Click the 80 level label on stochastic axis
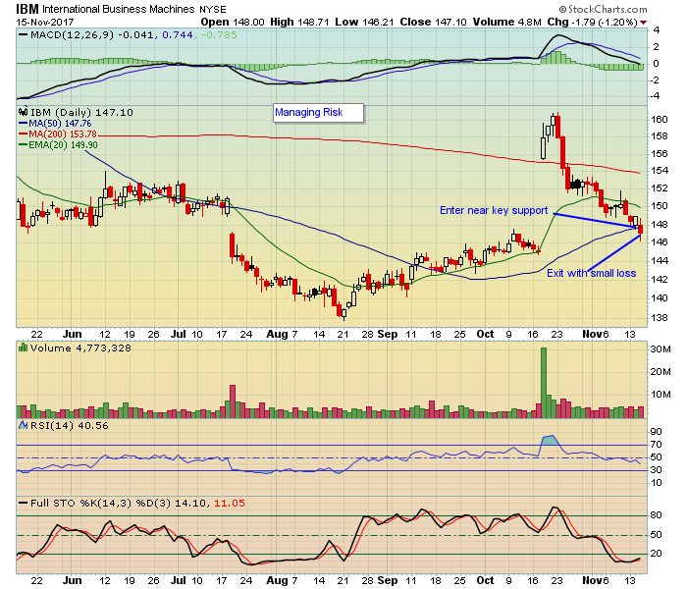The width and height of the screenshot is (687, 589). pyautogui.click(x=656, y=515)
